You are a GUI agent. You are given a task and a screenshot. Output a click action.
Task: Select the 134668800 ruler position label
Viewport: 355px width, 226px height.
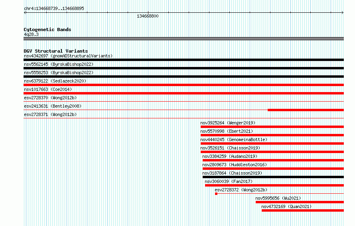(x=148, y=16)
